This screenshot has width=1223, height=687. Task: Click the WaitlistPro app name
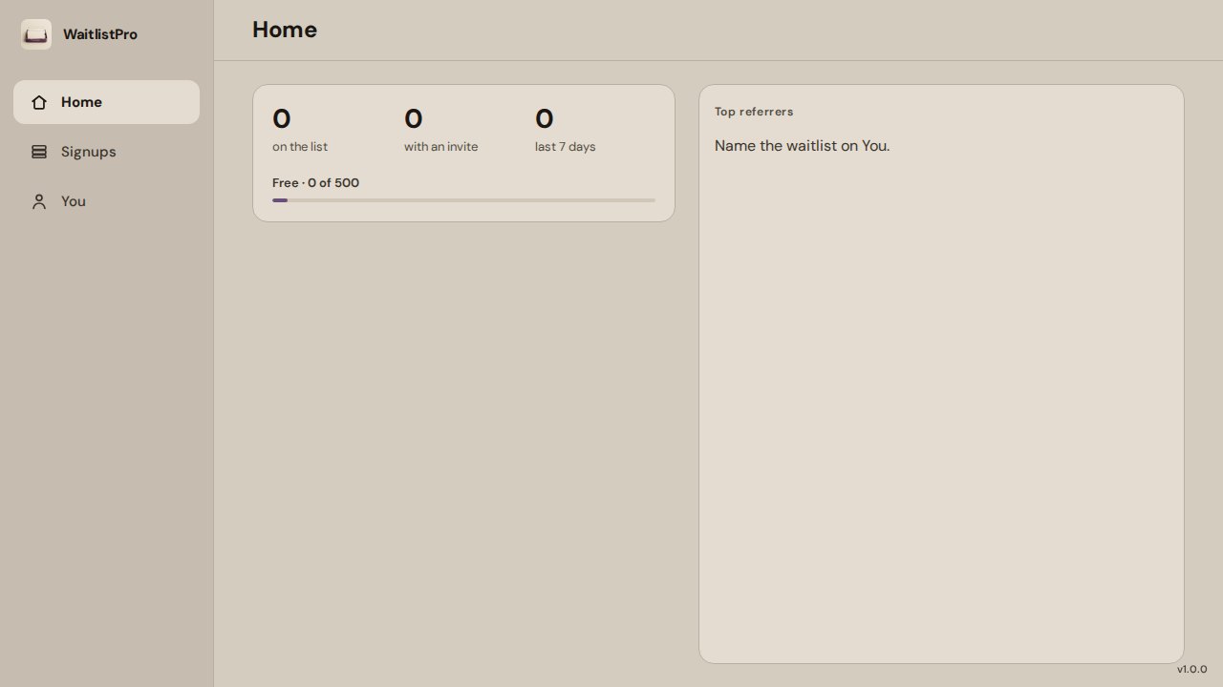tap(100, 34)
